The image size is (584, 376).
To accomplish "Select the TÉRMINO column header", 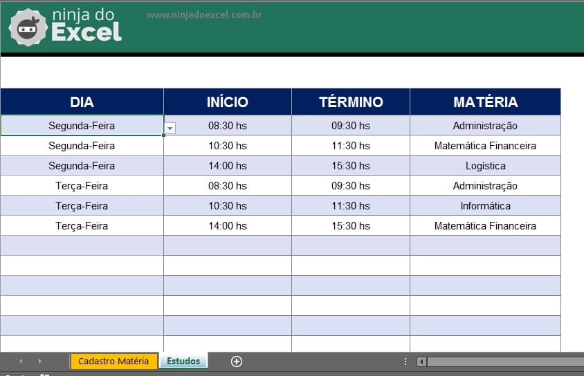I will pyautogui.click(x=351, y=102).
